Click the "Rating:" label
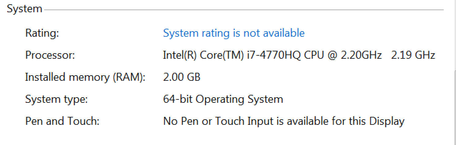This screenshot has width=456, height=145. coord(42,33)
